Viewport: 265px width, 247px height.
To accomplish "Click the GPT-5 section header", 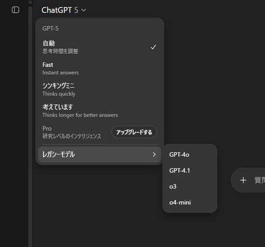I will click(51, 28).
